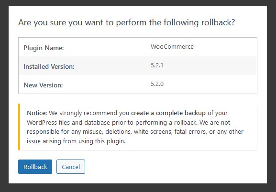
Task: Select installed version number 5.2.1
Action: 157,65
